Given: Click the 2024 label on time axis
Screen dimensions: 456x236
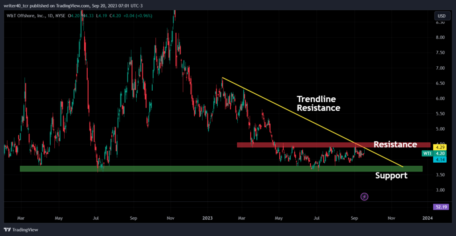Looking at the screenshot, I should pyautogui.click(x=427, y=218).
